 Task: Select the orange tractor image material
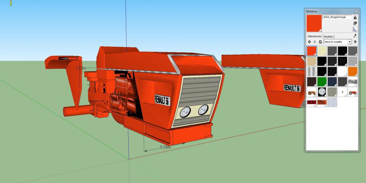[312, 92]
